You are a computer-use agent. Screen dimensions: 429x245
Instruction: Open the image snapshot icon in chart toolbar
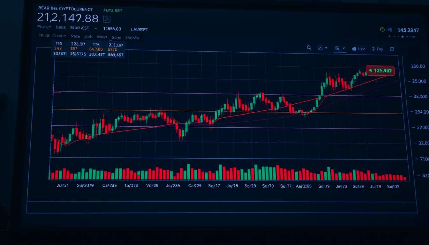pyautogui.click(x=320, y=48)
